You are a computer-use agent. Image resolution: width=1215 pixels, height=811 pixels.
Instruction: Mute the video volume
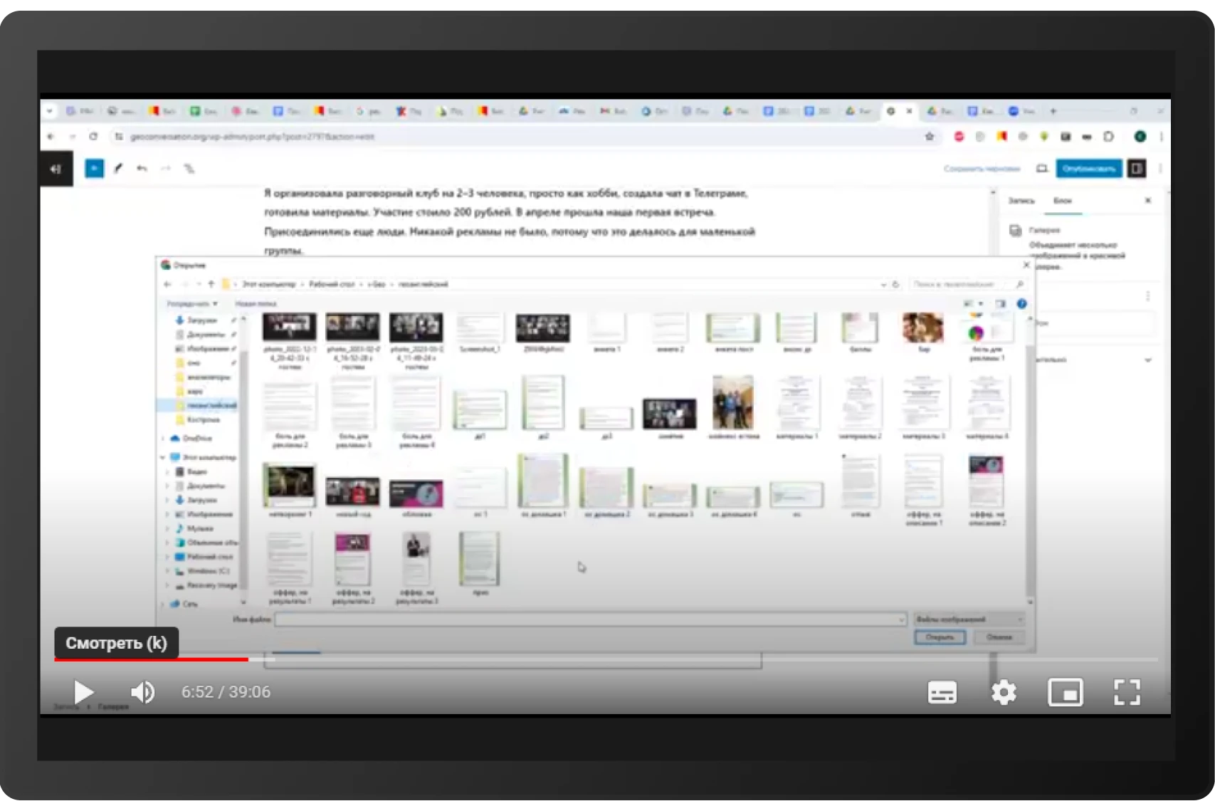coord(142,692)
